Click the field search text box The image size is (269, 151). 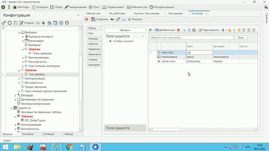pos(192,37)
